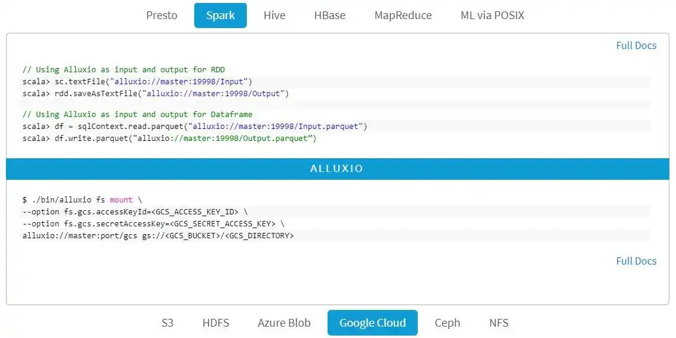
Task: Click the df.write.parquet code line
Action: point(169,139)
